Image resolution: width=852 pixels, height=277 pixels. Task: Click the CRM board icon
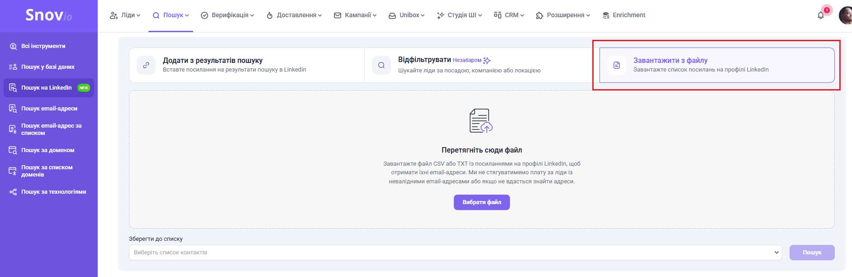[x=498, y=15]
